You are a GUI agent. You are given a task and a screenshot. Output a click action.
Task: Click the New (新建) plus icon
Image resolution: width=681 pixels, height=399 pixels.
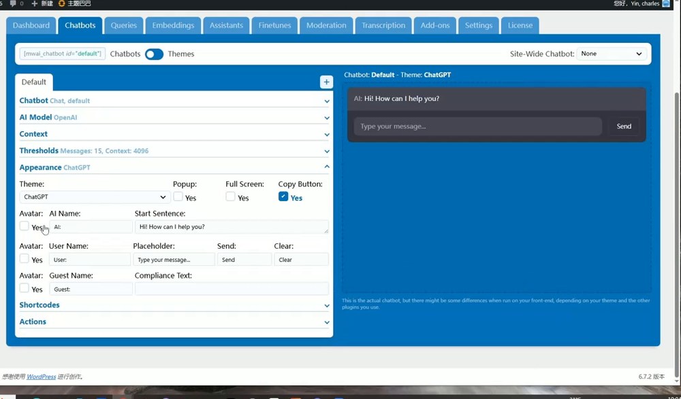(x=35, y=3)
